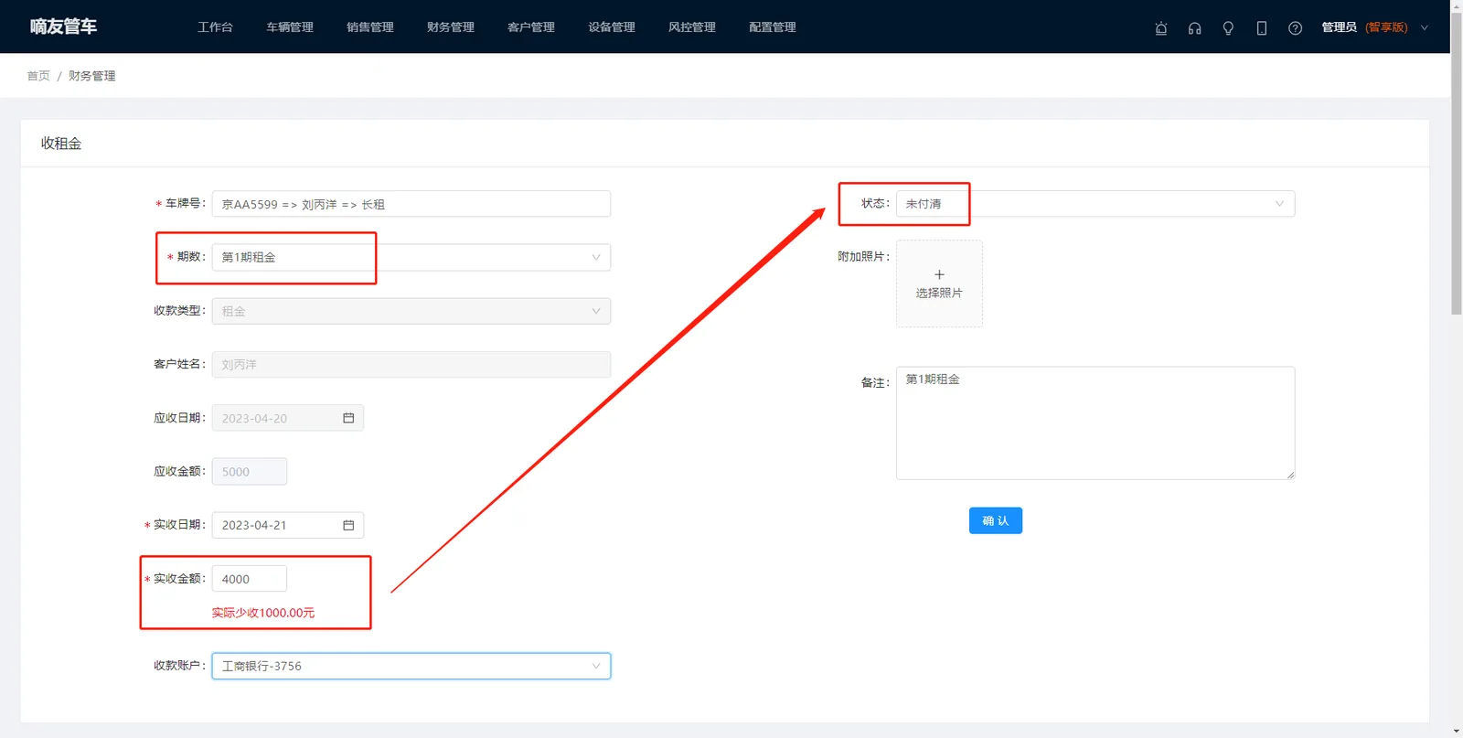Click the headset customer service icon

coord(1194,28)
